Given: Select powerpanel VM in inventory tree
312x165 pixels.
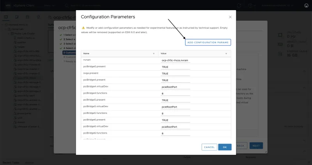Looking at the screenshot, I should (24, 113).
